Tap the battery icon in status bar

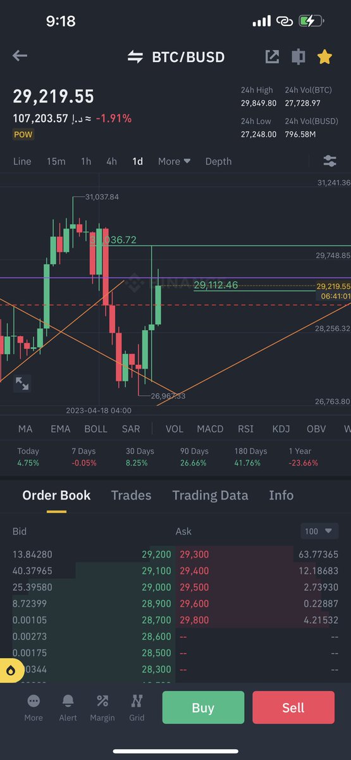click(311, 21)
